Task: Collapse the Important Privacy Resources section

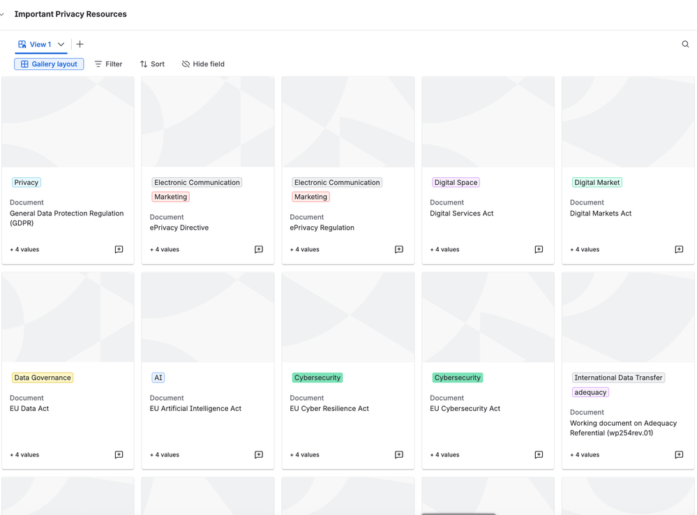Action: [2, 14]
